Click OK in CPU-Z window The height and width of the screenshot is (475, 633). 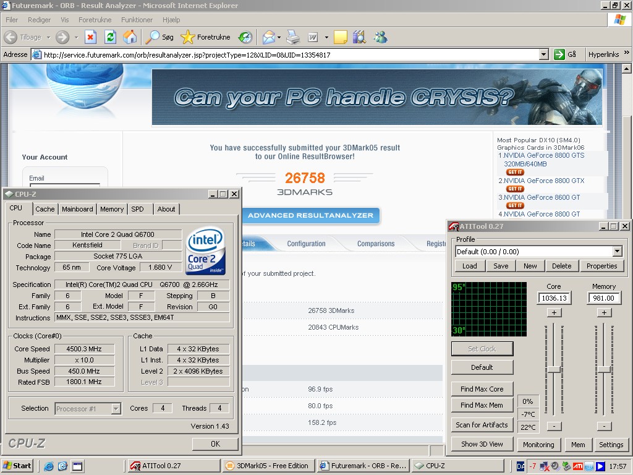(215, 443)
